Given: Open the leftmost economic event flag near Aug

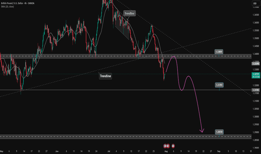Looking at the screenshot, I should (x=165, y=146).
